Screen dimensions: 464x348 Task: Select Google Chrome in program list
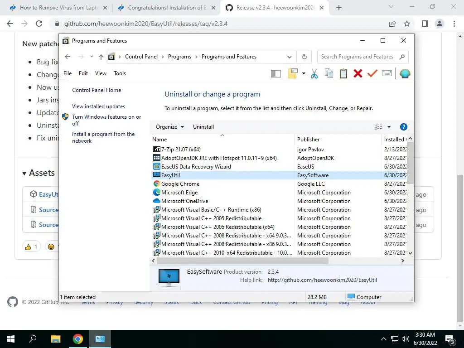click(279, 184)
